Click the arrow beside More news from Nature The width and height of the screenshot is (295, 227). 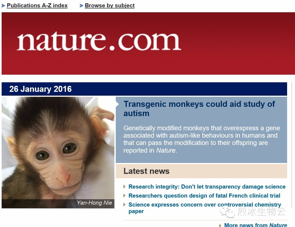pyautogui.click(x=220, y=225)
